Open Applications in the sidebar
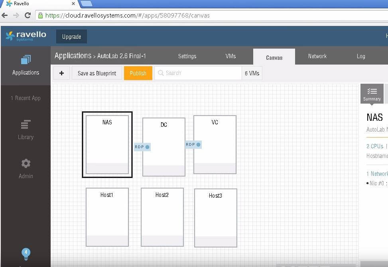 point(26,66)
